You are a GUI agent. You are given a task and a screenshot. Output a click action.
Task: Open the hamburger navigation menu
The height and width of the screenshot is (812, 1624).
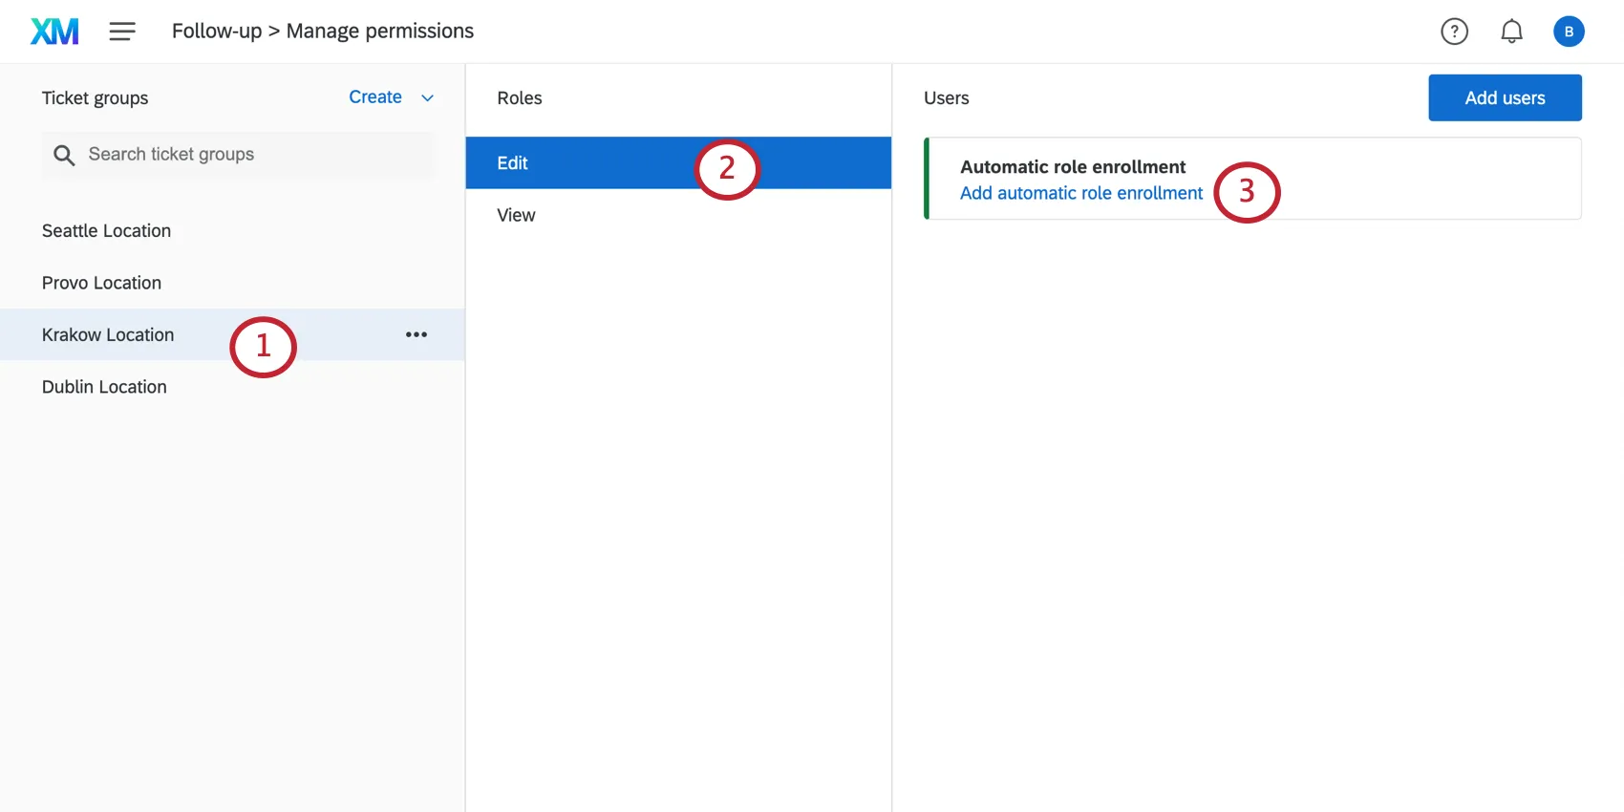click(x=122, y=32)
